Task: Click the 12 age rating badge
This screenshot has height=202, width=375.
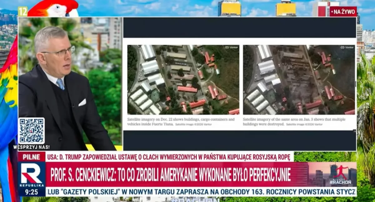Action: click(x=22, y=11)
